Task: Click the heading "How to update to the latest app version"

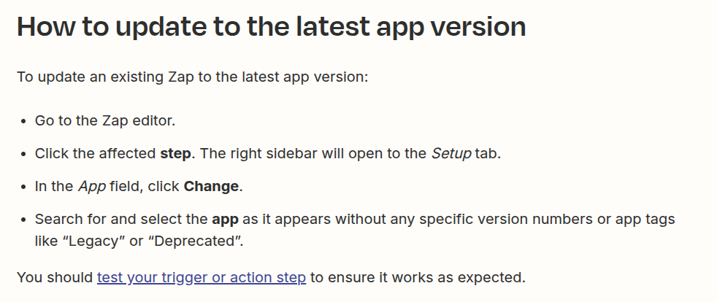Action: (271, 27)
